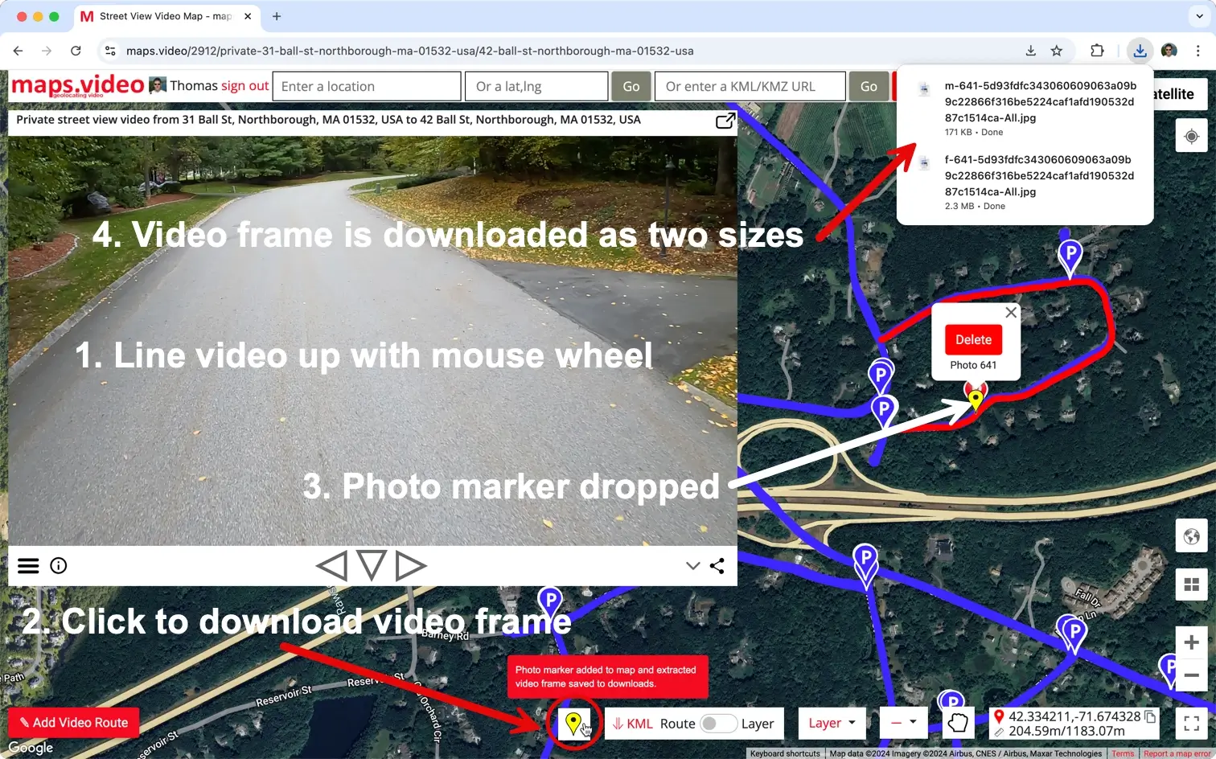Zoom out on the map
This screenshot has height=759, width=1216.
pyautogui.click(x=1191, y=675)
